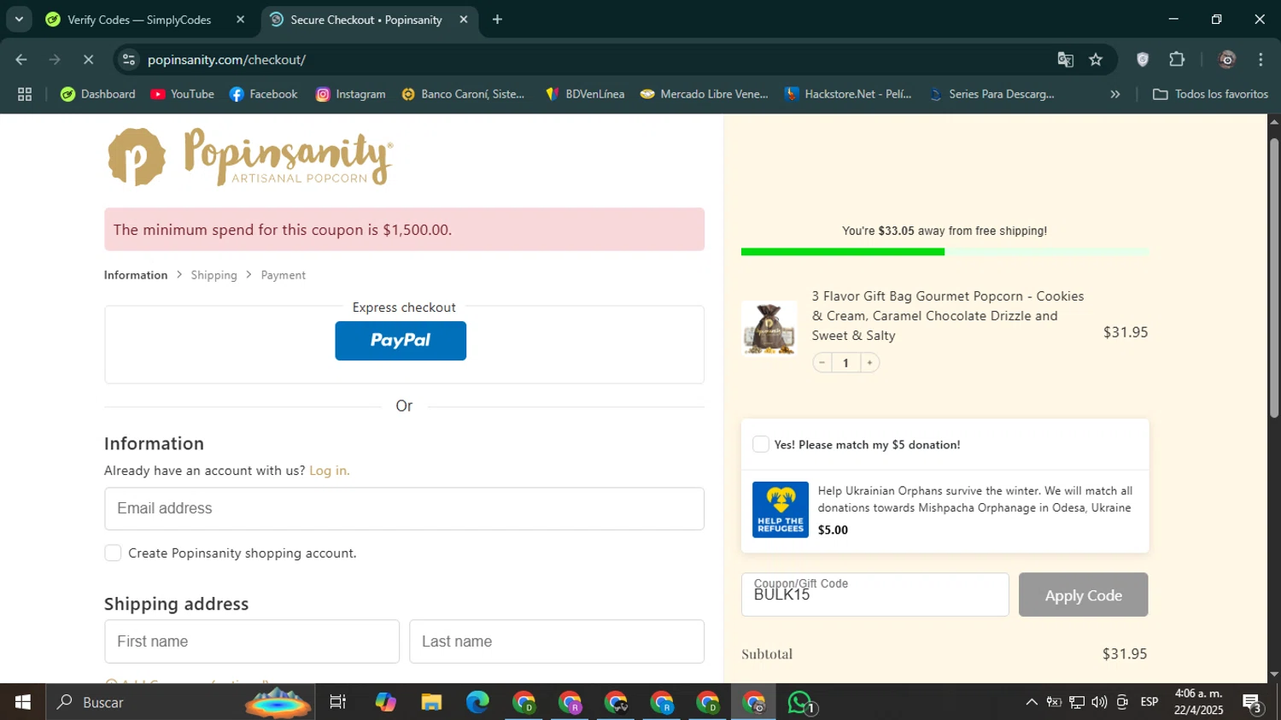View site information icon in address bar
Viewport: 1281px width, 720px height.
tap(129, 60)
